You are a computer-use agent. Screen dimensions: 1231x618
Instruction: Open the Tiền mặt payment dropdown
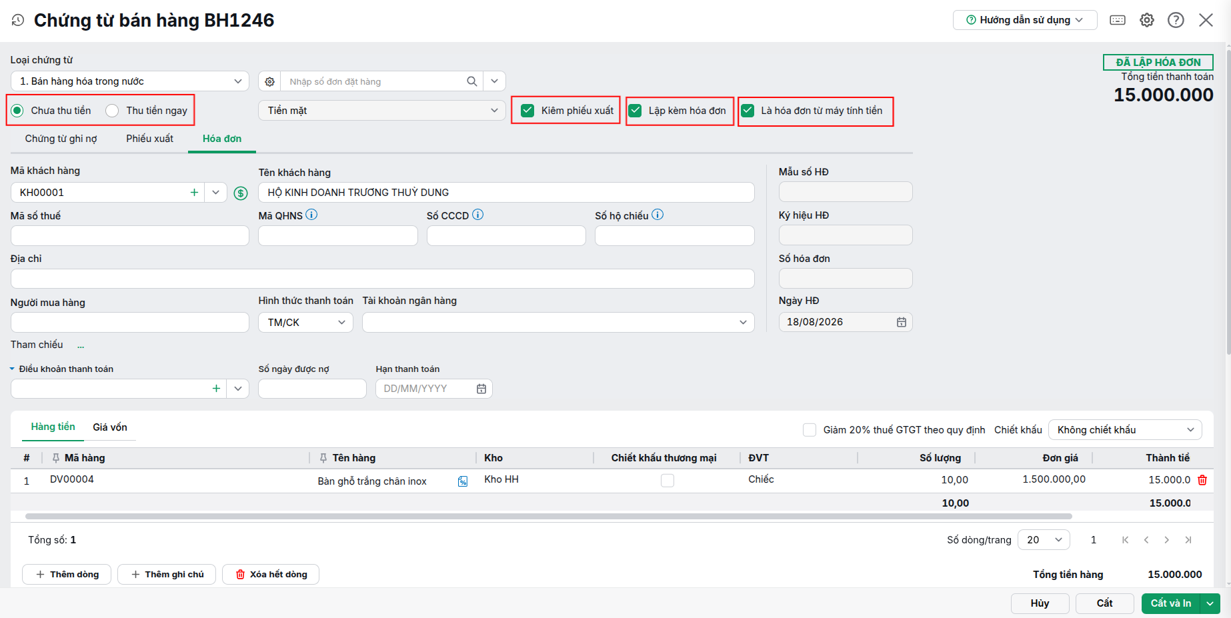tap(381, 111)
